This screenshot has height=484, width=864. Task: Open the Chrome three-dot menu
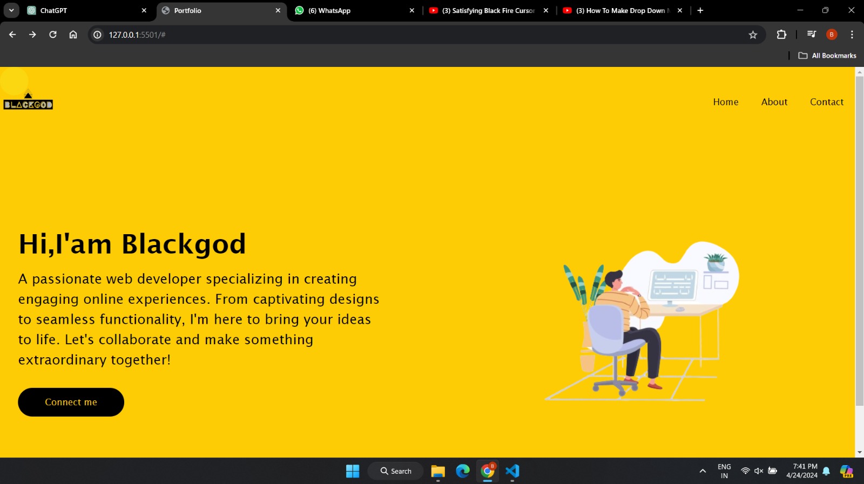tap(852, 35)
